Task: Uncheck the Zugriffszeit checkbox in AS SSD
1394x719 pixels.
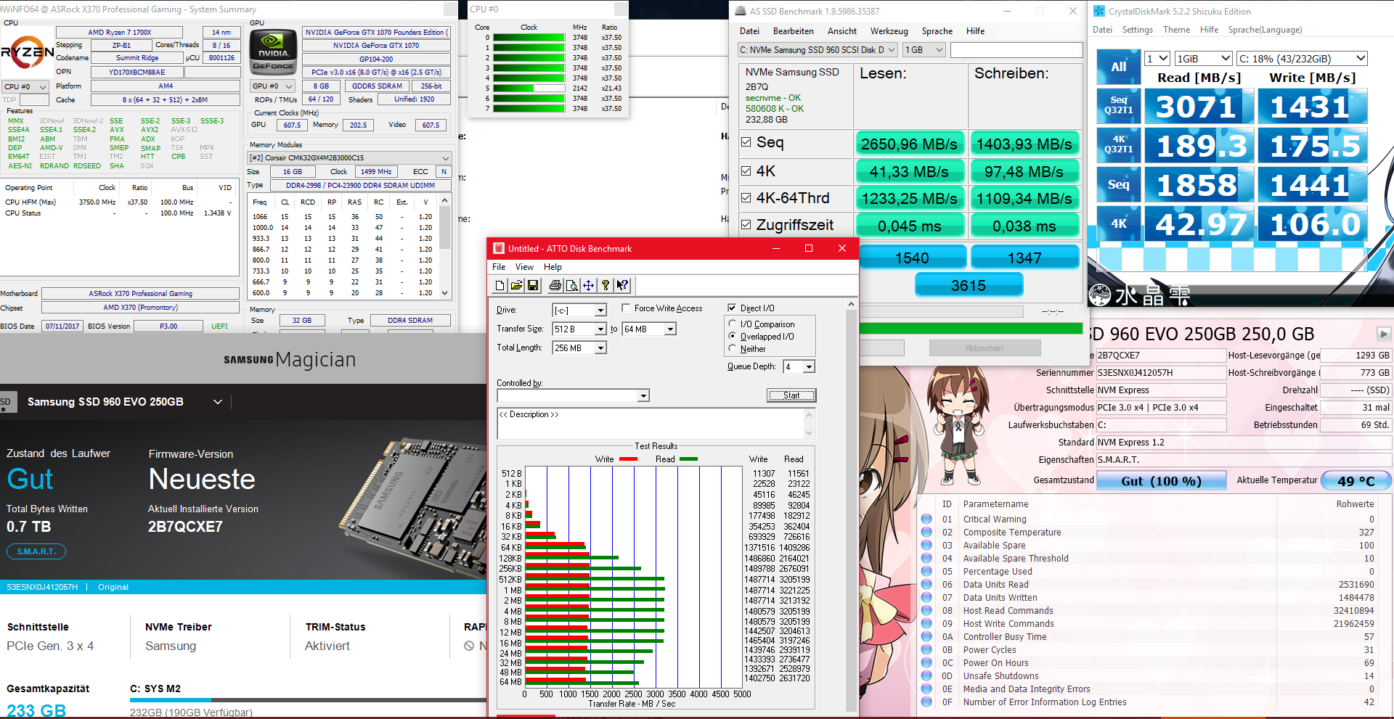Action: click(746, 225)
